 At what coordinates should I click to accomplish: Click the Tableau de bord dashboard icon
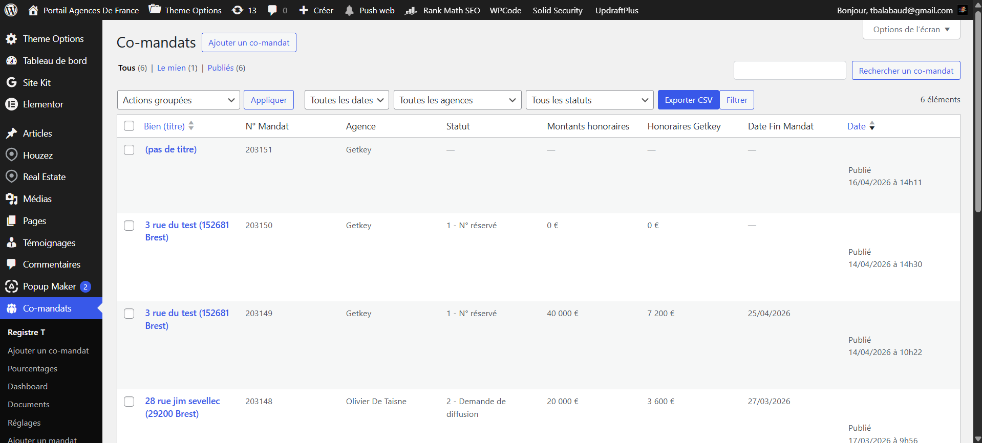11,60
